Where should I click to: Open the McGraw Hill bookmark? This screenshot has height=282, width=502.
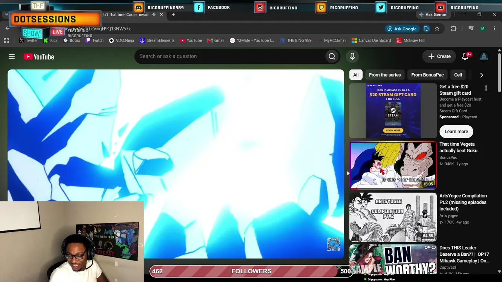[x=410, y=40]
